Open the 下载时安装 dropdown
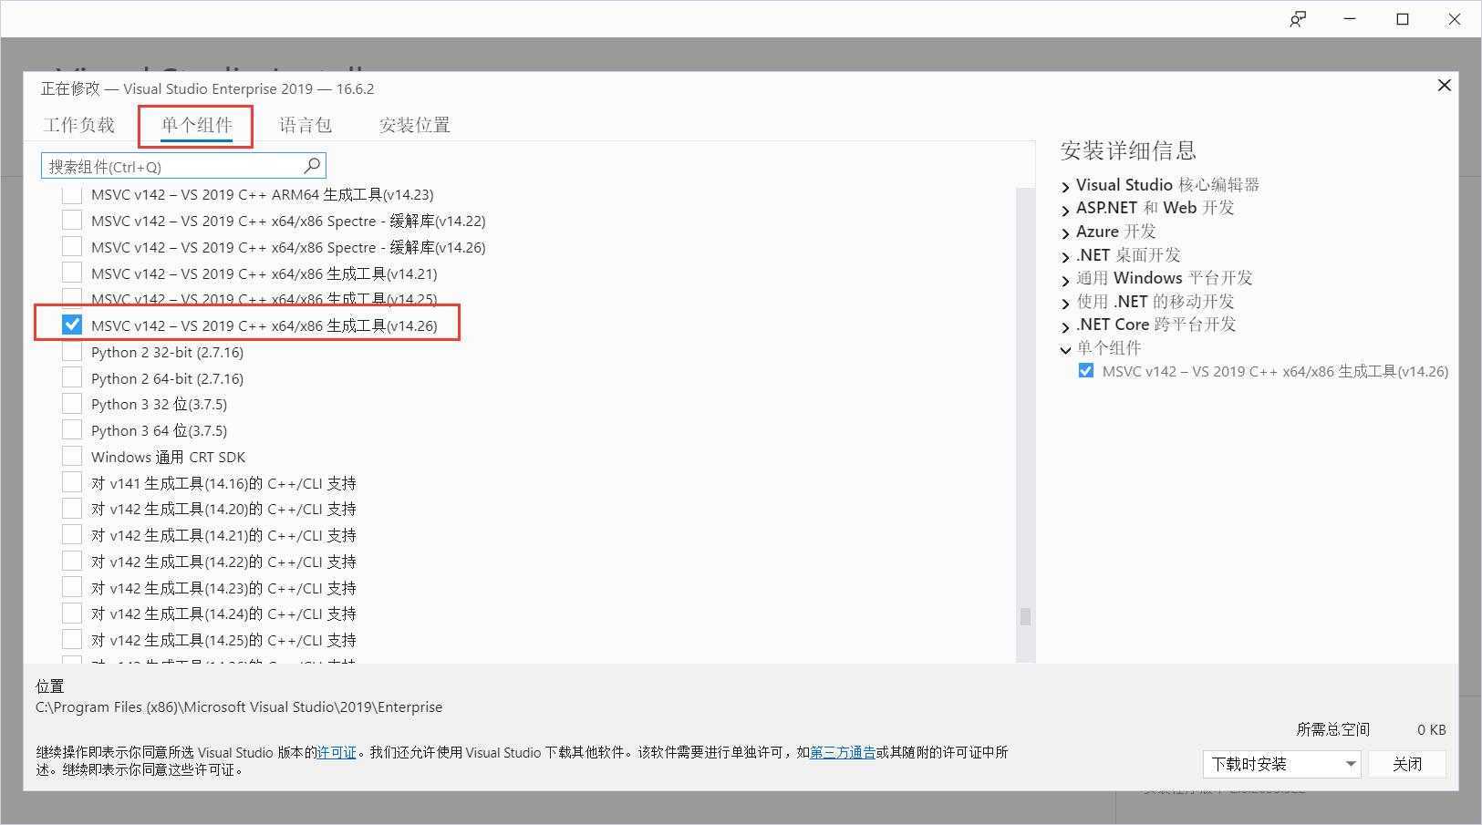 tap(1282, 764)
